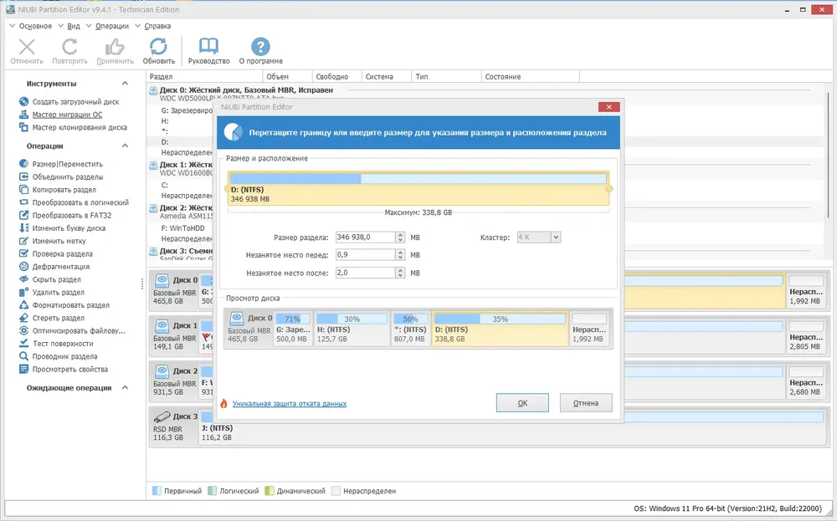Click the D: (NTFS) 346 938 MB bar
The image size is (837, 521).
tap(418, 188)
